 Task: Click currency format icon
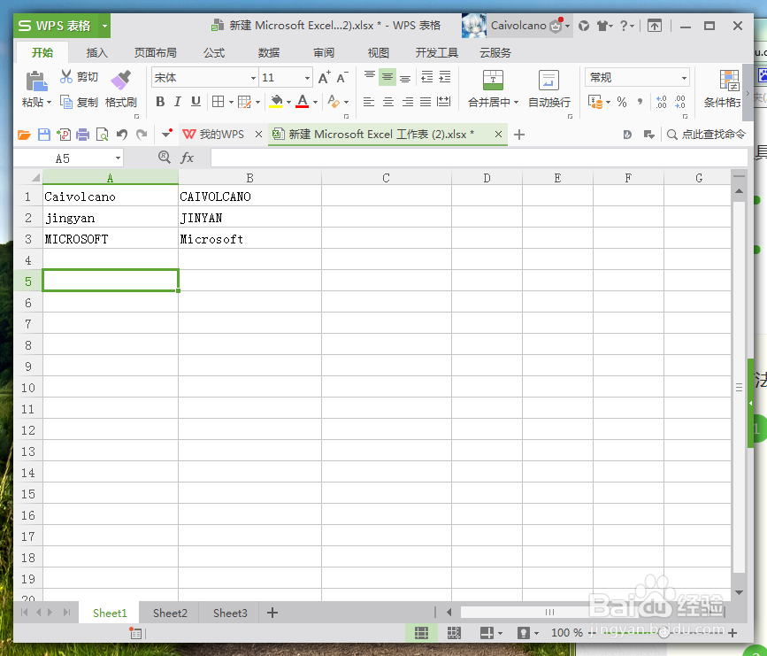(x=595, y=102)
